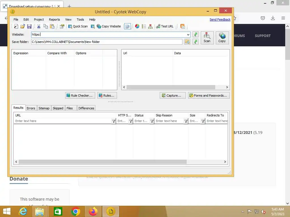
Task: Open the Project menu
Action: pos(39,19)
